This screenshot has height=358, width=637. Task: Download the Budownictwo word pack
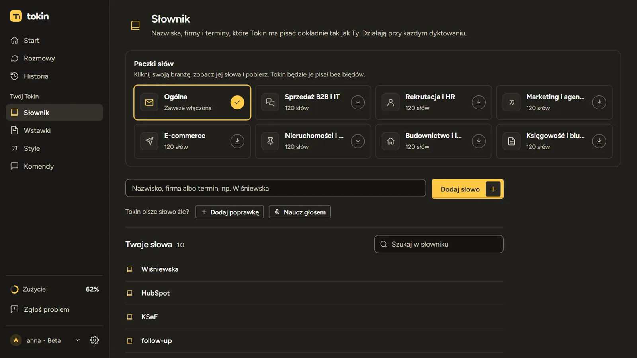coord(479,141)
